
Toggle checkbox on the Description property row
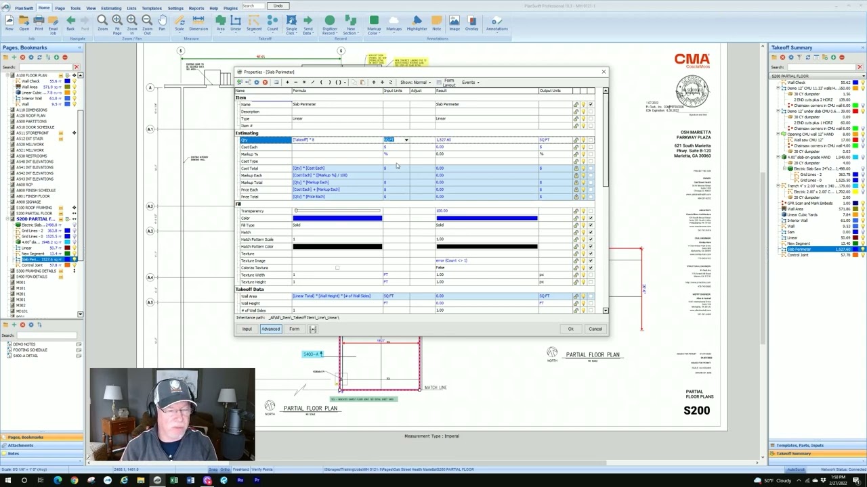point(591,112)
